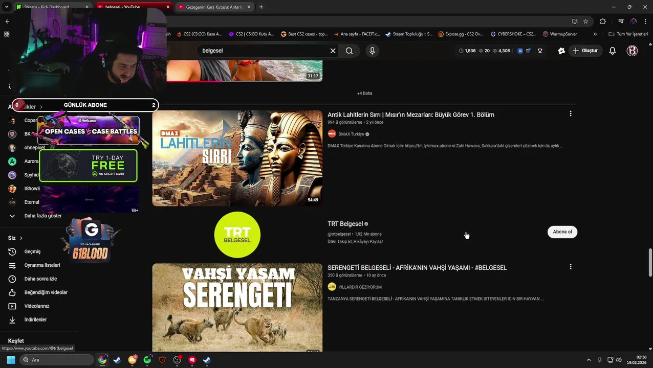Subscribe with the Abone ol button
This screenshot has width=653, height=368.
click(562, 232)
